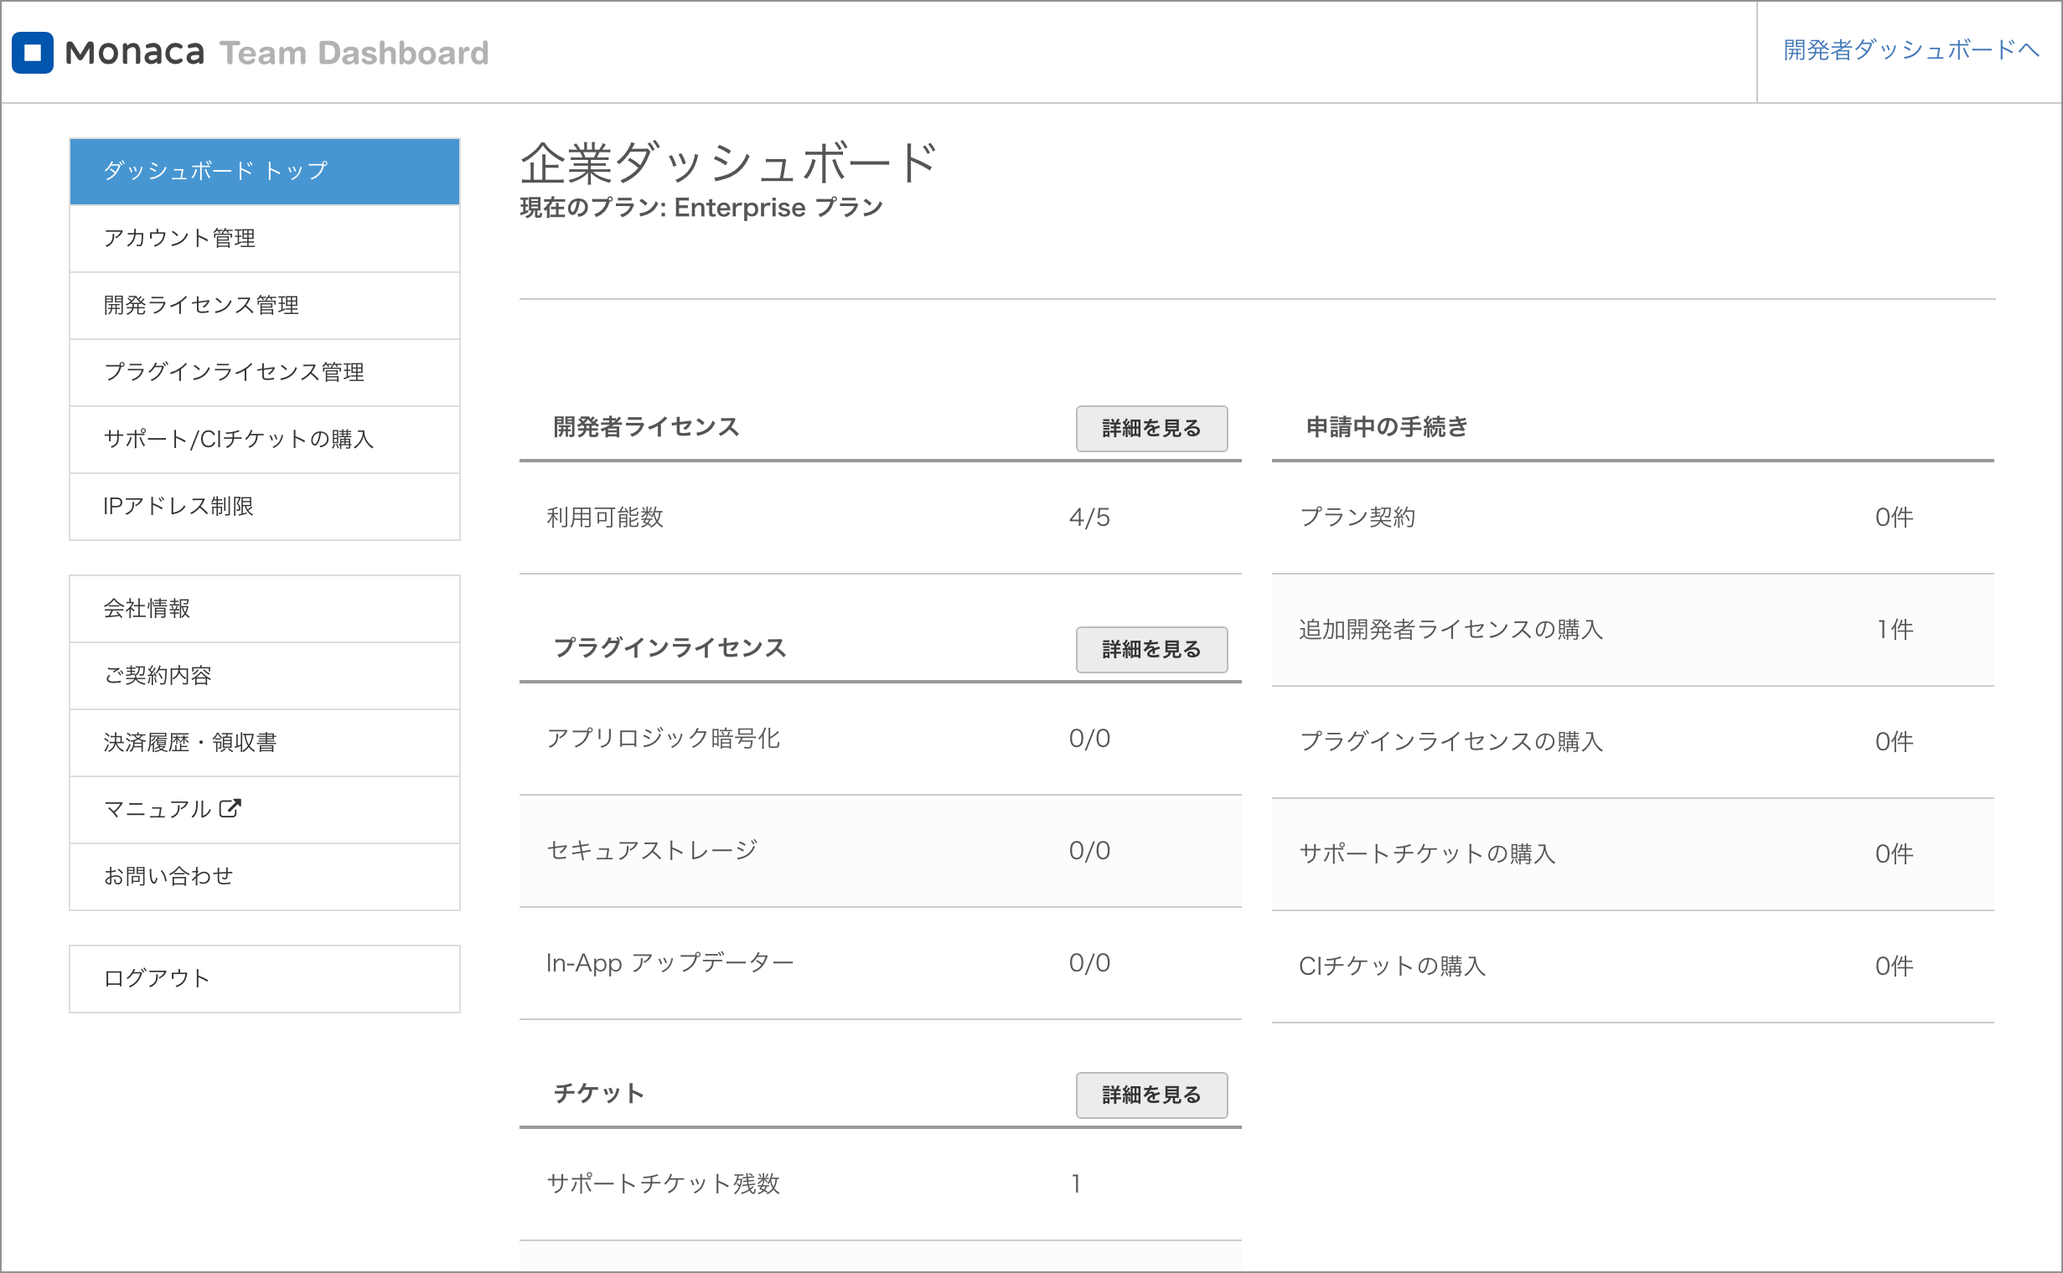The width and height of the screenshot is (2063, 1273).
Task: Click プラグインライセンスの購入 row
Action: (1632, 743)
